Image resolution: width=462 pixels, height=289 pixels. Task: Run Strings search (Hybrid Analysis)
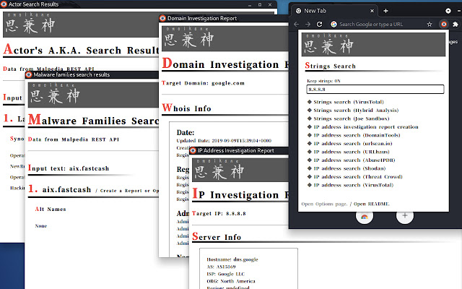click(x=356, y=111)
